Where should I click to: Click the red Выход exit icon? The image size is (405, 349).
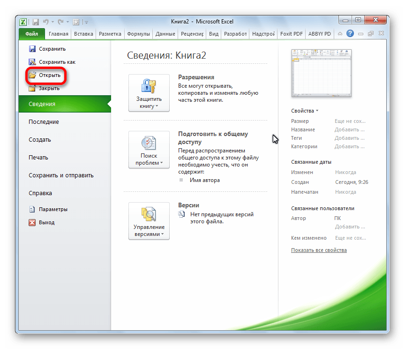(32, 222)
